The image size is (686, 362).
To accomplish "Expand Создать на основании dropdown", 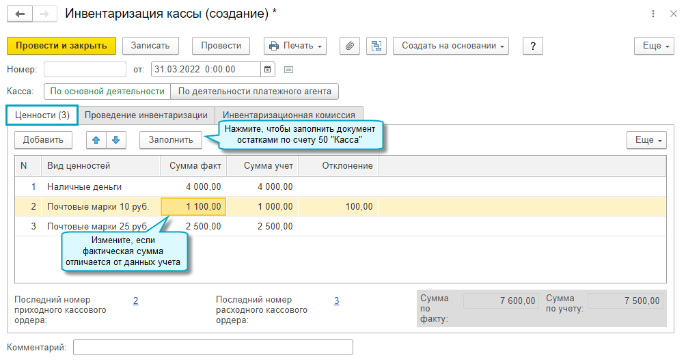I will 451,46.
